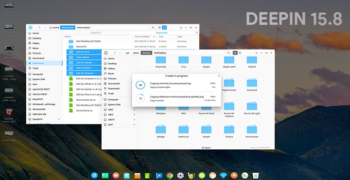Click search icon in the themes window
Viewport: 350px width, 180px height.
228,53
